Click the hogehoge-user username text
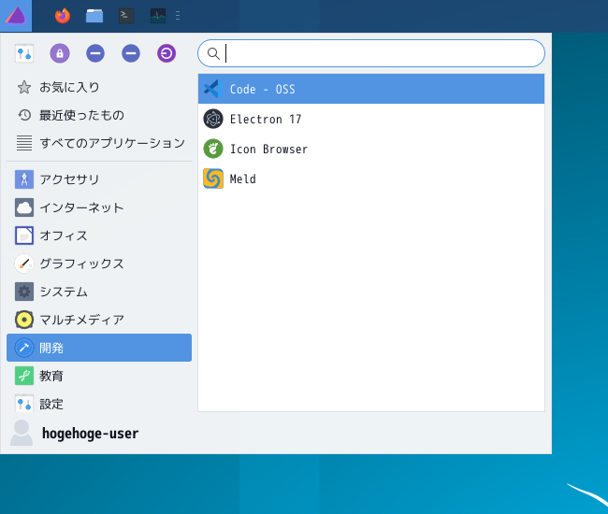This screenshot has height=514, width=608. pyautogui.click(x=90, y=434)
